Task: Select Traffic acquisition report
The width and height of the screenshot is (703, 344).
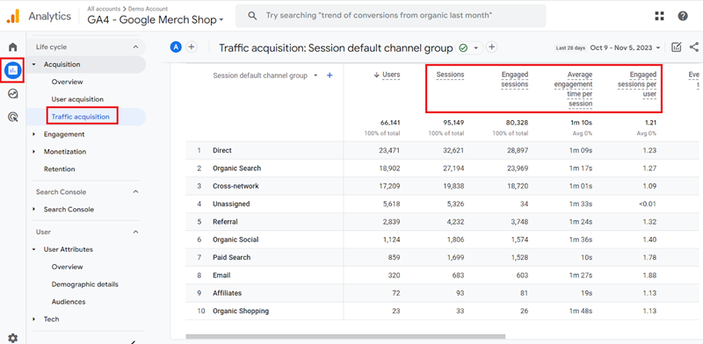Action: (x=80, y=117)
